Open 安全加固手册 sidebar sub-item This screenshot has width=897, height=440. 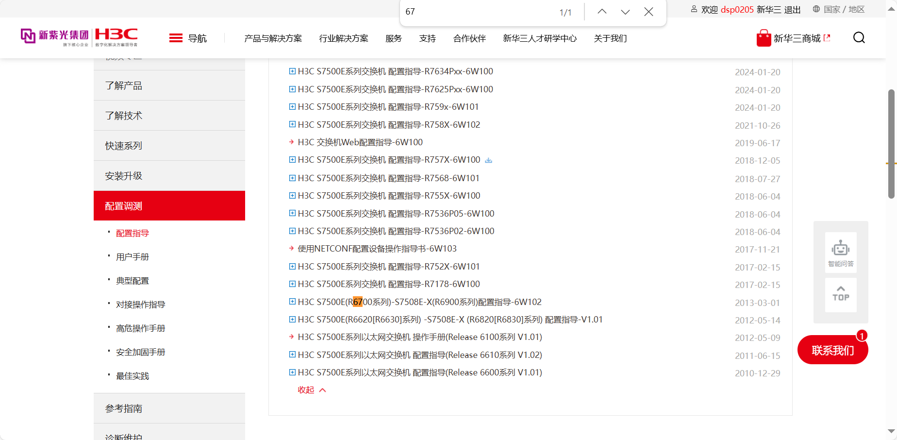pyautogui.click(x=141, y=352)
